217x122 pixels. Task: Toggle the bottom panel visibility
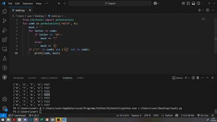click(x=193, y=3)
